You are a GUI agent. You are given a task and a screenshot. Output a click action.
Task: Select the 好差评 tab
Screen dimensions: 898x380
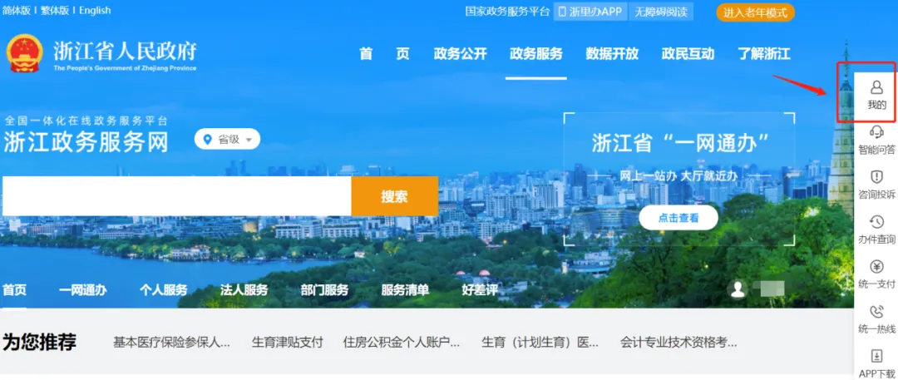pyautogui.click(x=480, y=290)
